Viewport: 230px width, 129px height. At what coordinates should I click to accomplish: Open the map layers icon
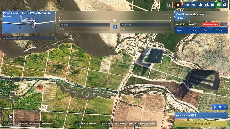pyautogui.click(x=220, y=107)
